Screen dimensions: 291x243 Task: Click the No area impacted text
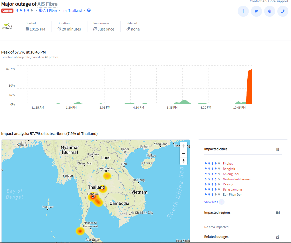pyautogui.click(x=216, y=227)
